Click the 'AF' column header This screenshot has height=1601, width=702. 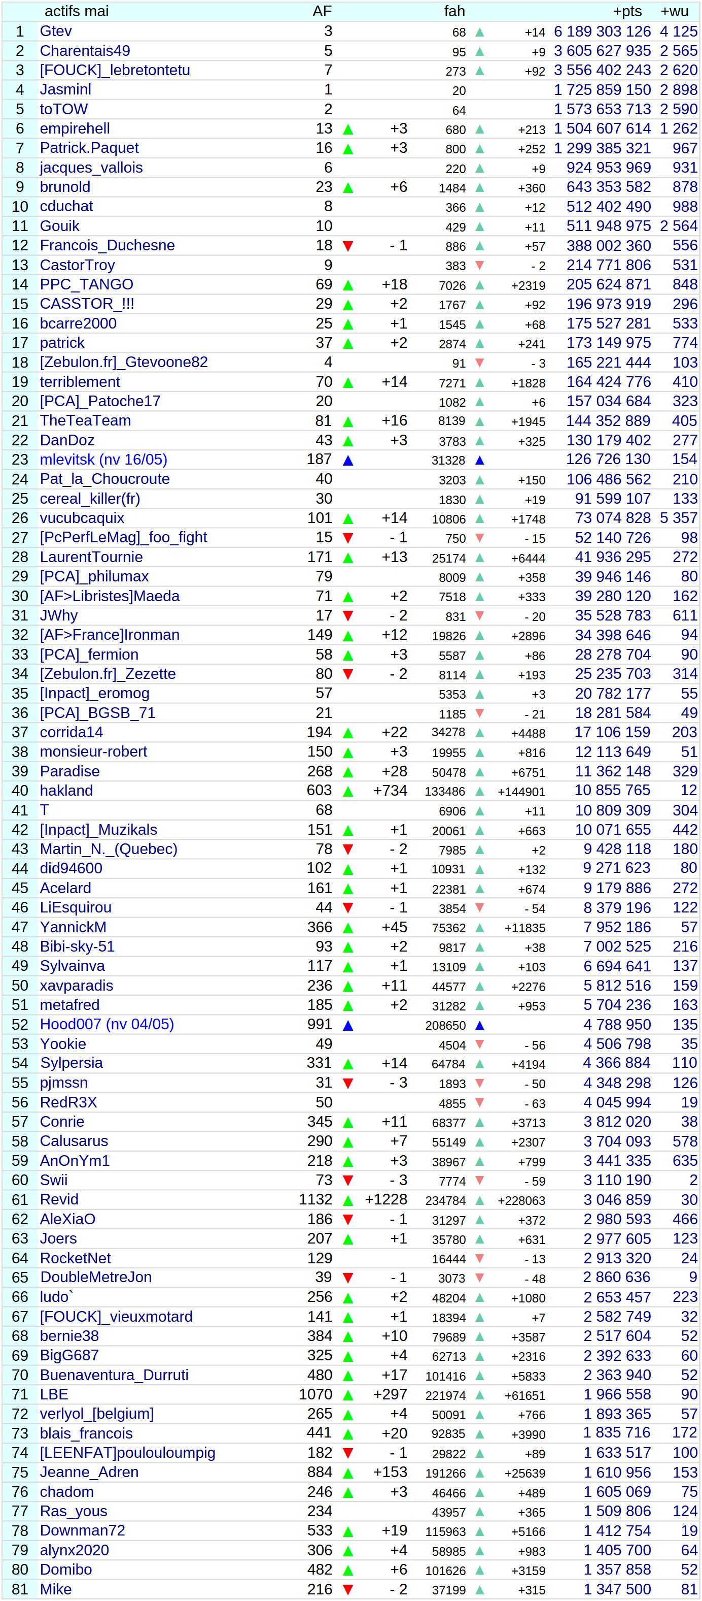pos(322,11)
